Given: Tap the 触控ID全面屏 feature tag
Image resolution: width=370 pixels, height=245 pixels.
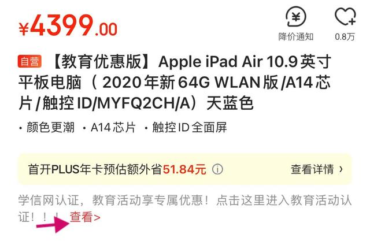Looking at the screenshot, I should pos(186,128).
